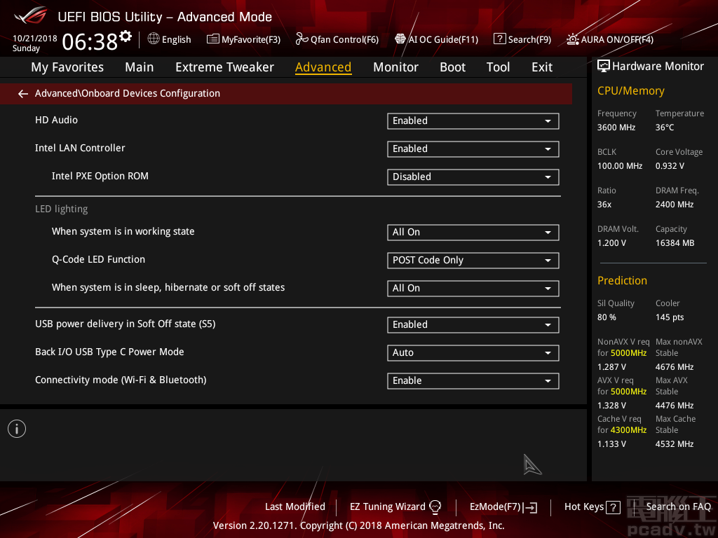Click the Sil Quality 80 % value
718x538 pixels.
(607, 317)
